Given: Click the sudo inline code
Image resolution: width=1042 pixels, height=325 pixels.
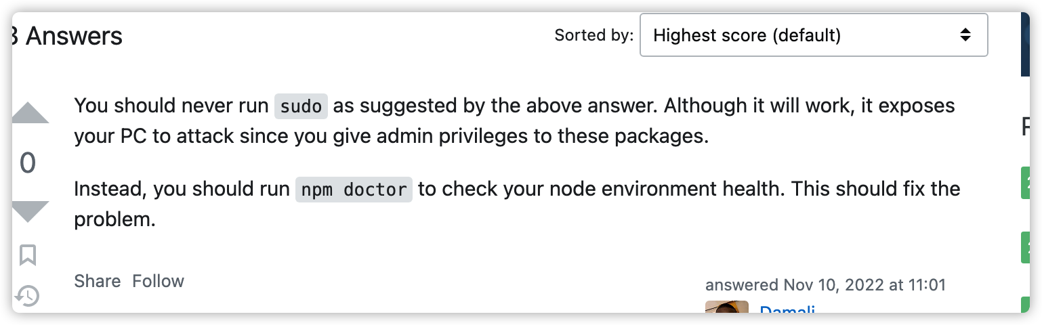Looking at the screenshot, I should pos(301,107).
